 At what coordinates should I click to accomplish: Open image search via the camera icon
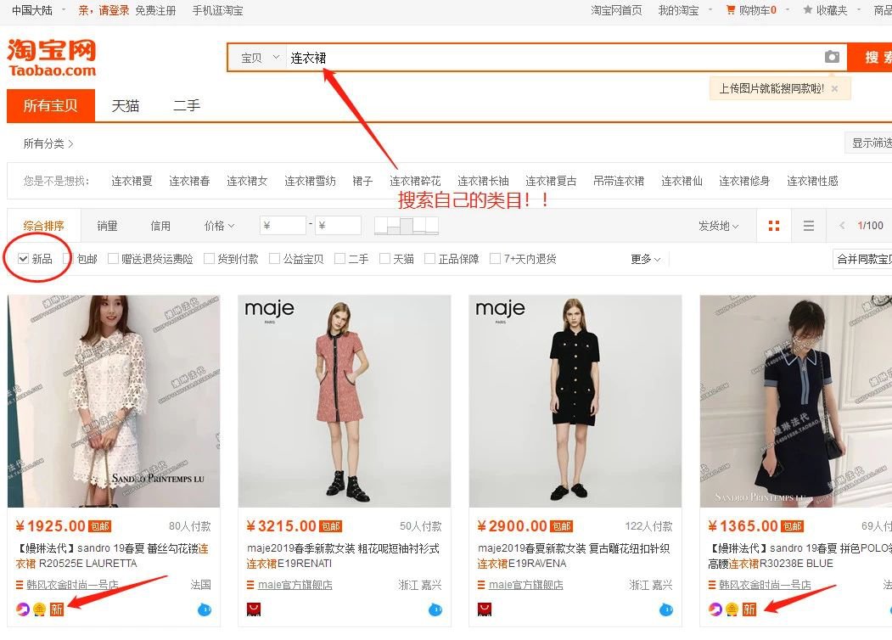pyautogui.click(x=832, y=57)
